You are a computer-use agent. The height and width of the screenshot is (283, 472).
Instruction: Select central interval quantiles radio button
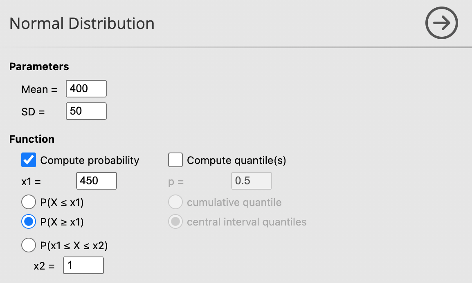175,222
